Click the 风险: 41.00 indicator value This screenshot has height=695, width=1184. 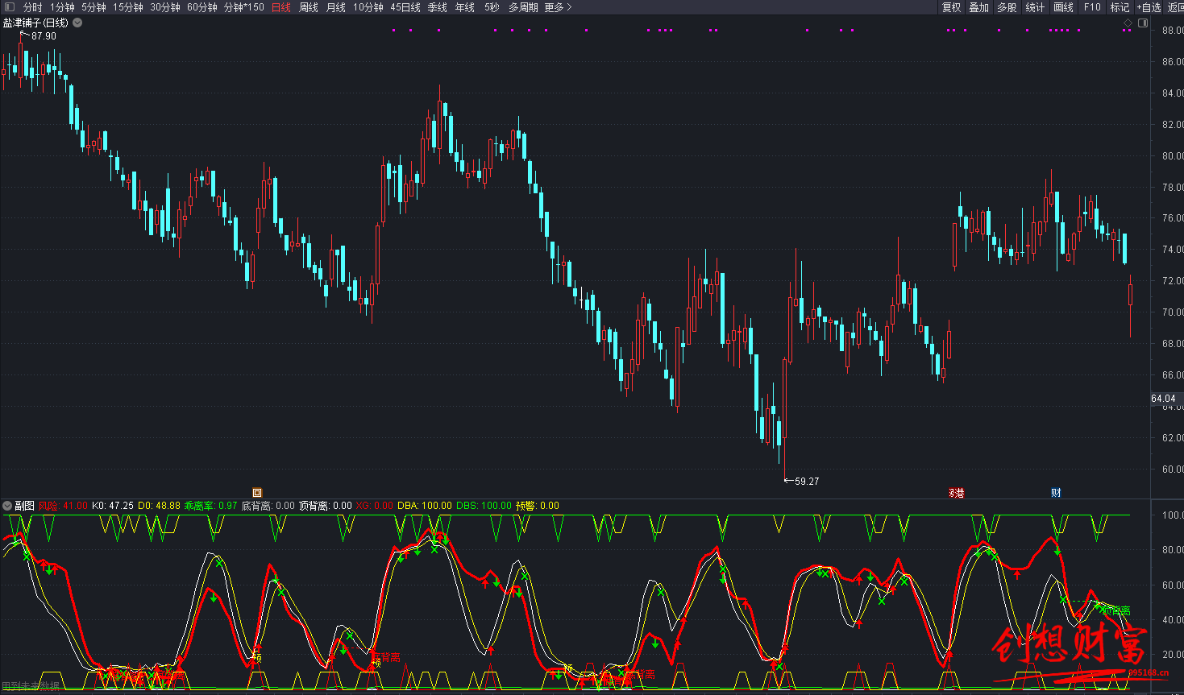click(x=63, y=506)
